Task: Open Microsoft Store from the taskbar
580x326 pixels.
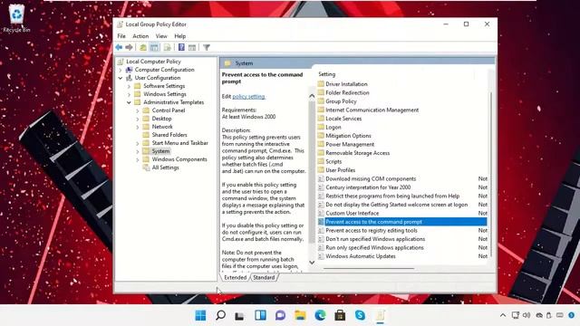Action: 340,315
